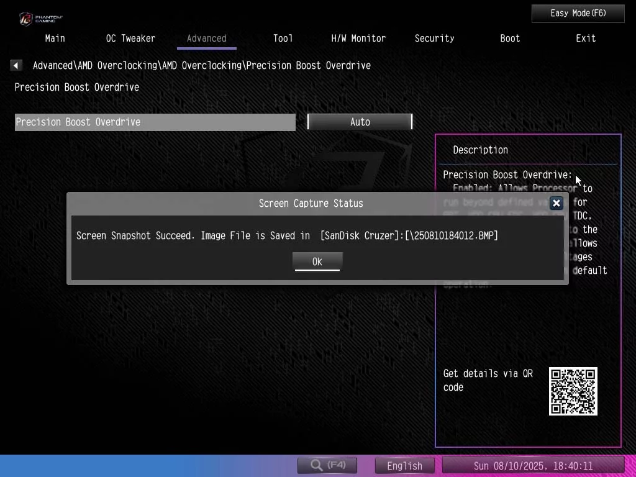Go to the Tool tab
The width and height of the screenshot is (636, 477).
click(283, 39)
